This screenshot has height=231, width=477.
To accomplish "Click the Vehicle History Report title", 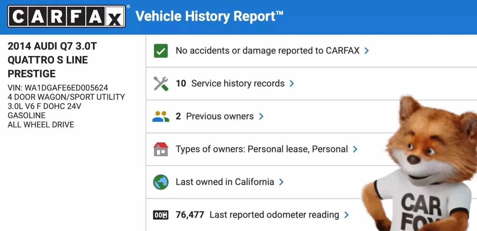I will tap(209, 16).
